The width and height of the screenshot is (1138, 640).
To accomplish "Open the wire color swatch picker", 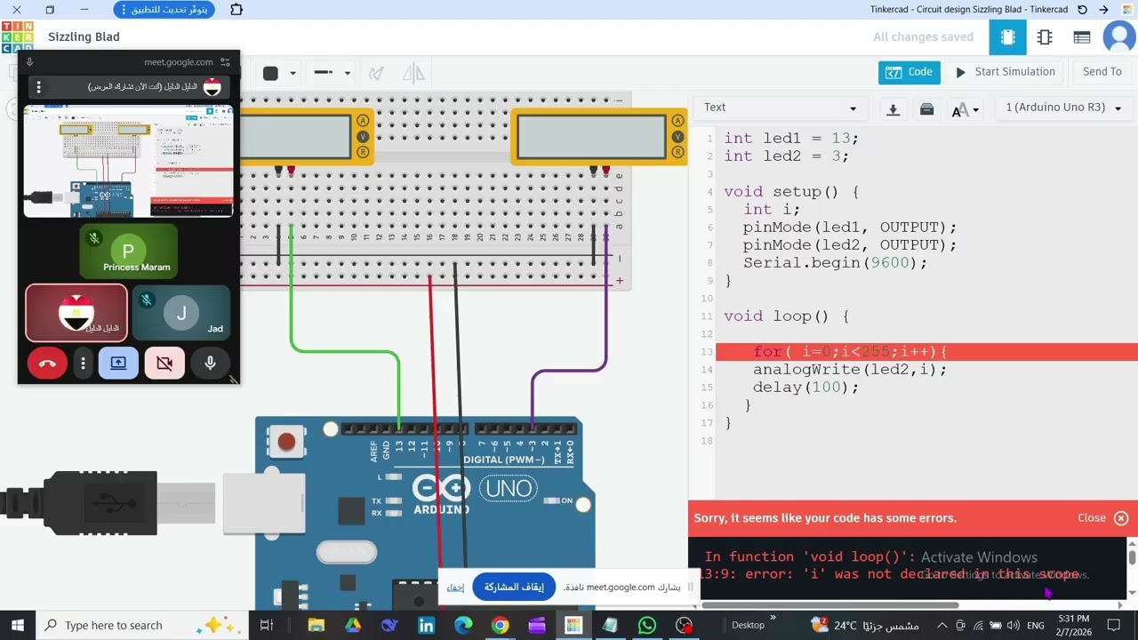I will click(x=271, y=74).
